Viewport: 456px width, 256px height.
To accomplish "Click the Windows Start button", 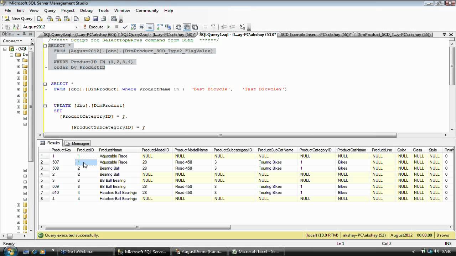I will pos(10,251).
